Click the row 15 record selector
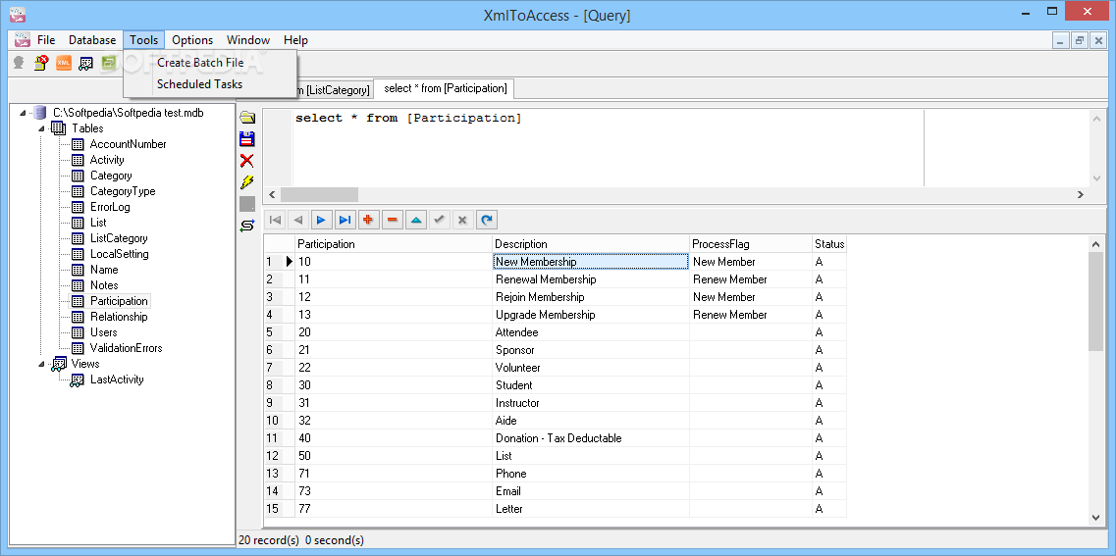 coord(279,508)
